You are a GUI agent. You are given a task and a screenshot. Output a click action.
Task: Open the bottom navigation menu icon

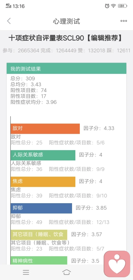point(26,272)
